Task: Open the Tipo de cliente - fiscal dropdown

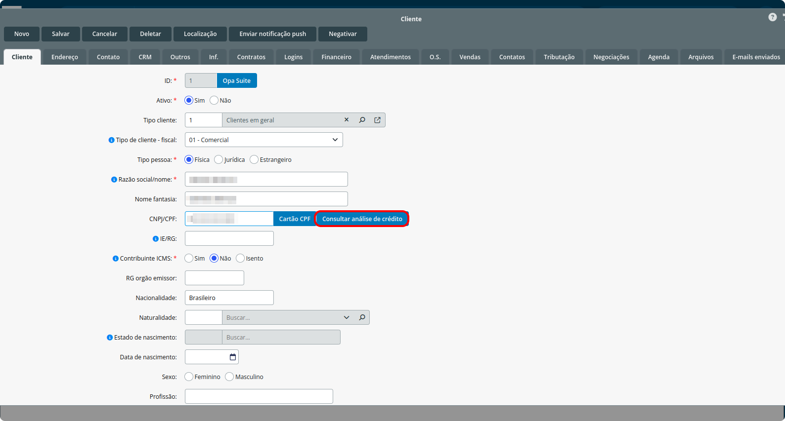Action: [x=263, y=140]
